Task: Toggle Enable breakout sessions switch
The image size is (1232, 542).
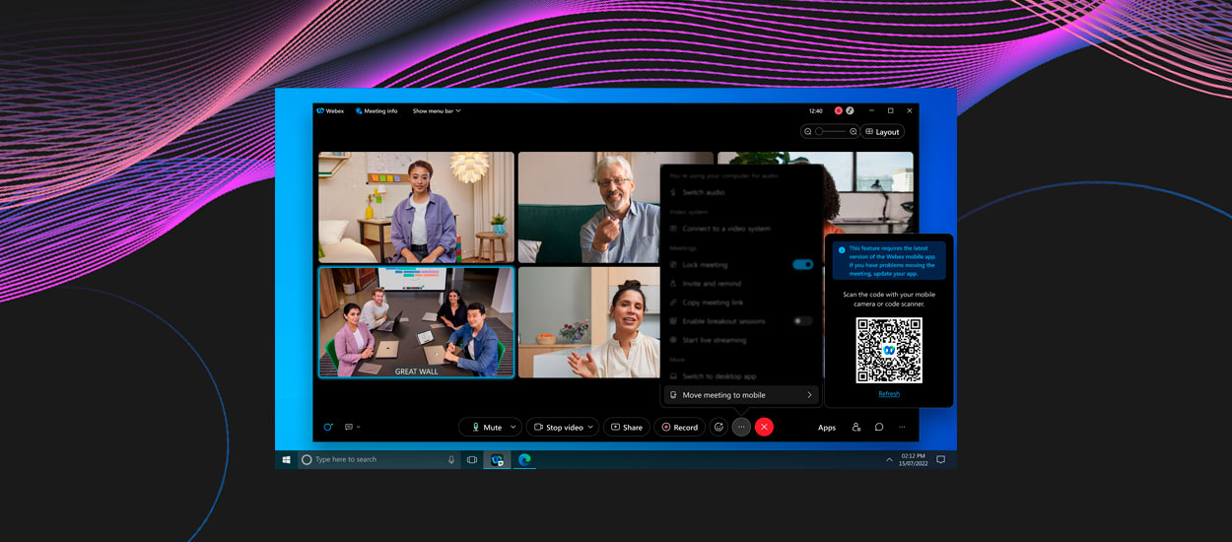Action: 802,321
